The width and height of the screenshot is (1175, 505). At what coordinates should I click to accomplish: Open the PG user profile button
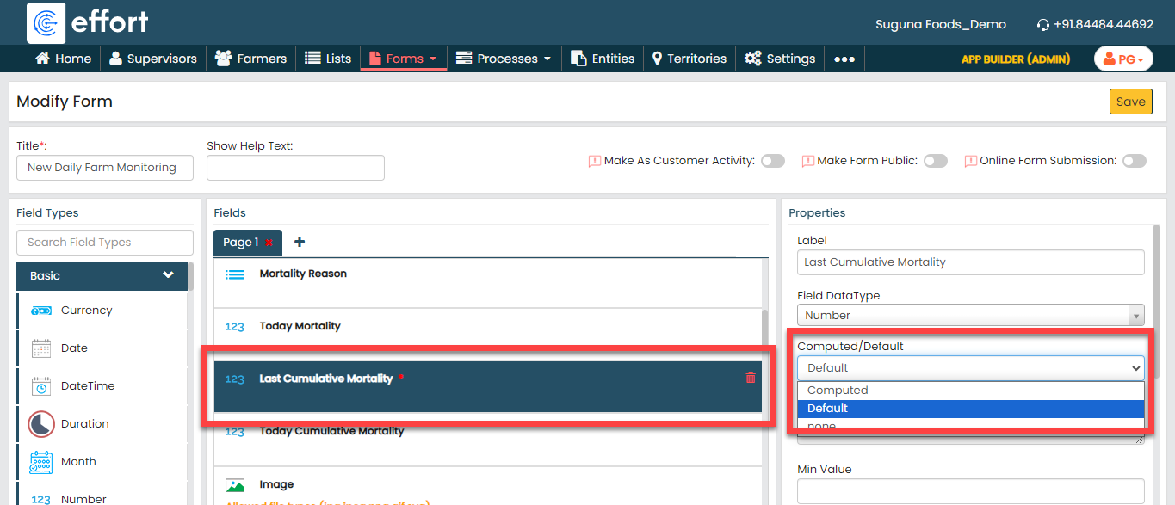[x=1122, y=59]
